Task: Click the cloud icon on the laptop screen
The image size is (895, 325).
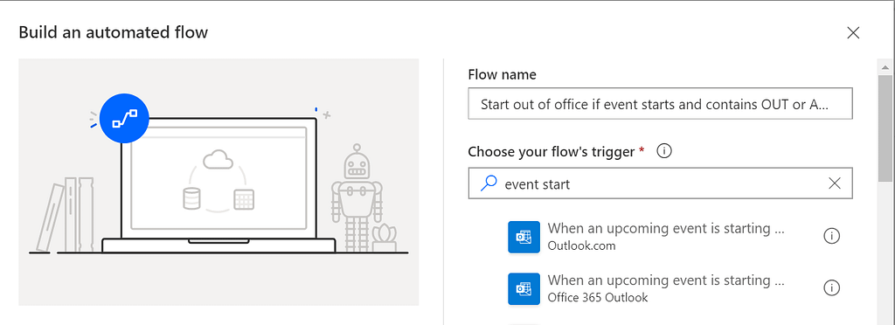Action: [218, 160]
